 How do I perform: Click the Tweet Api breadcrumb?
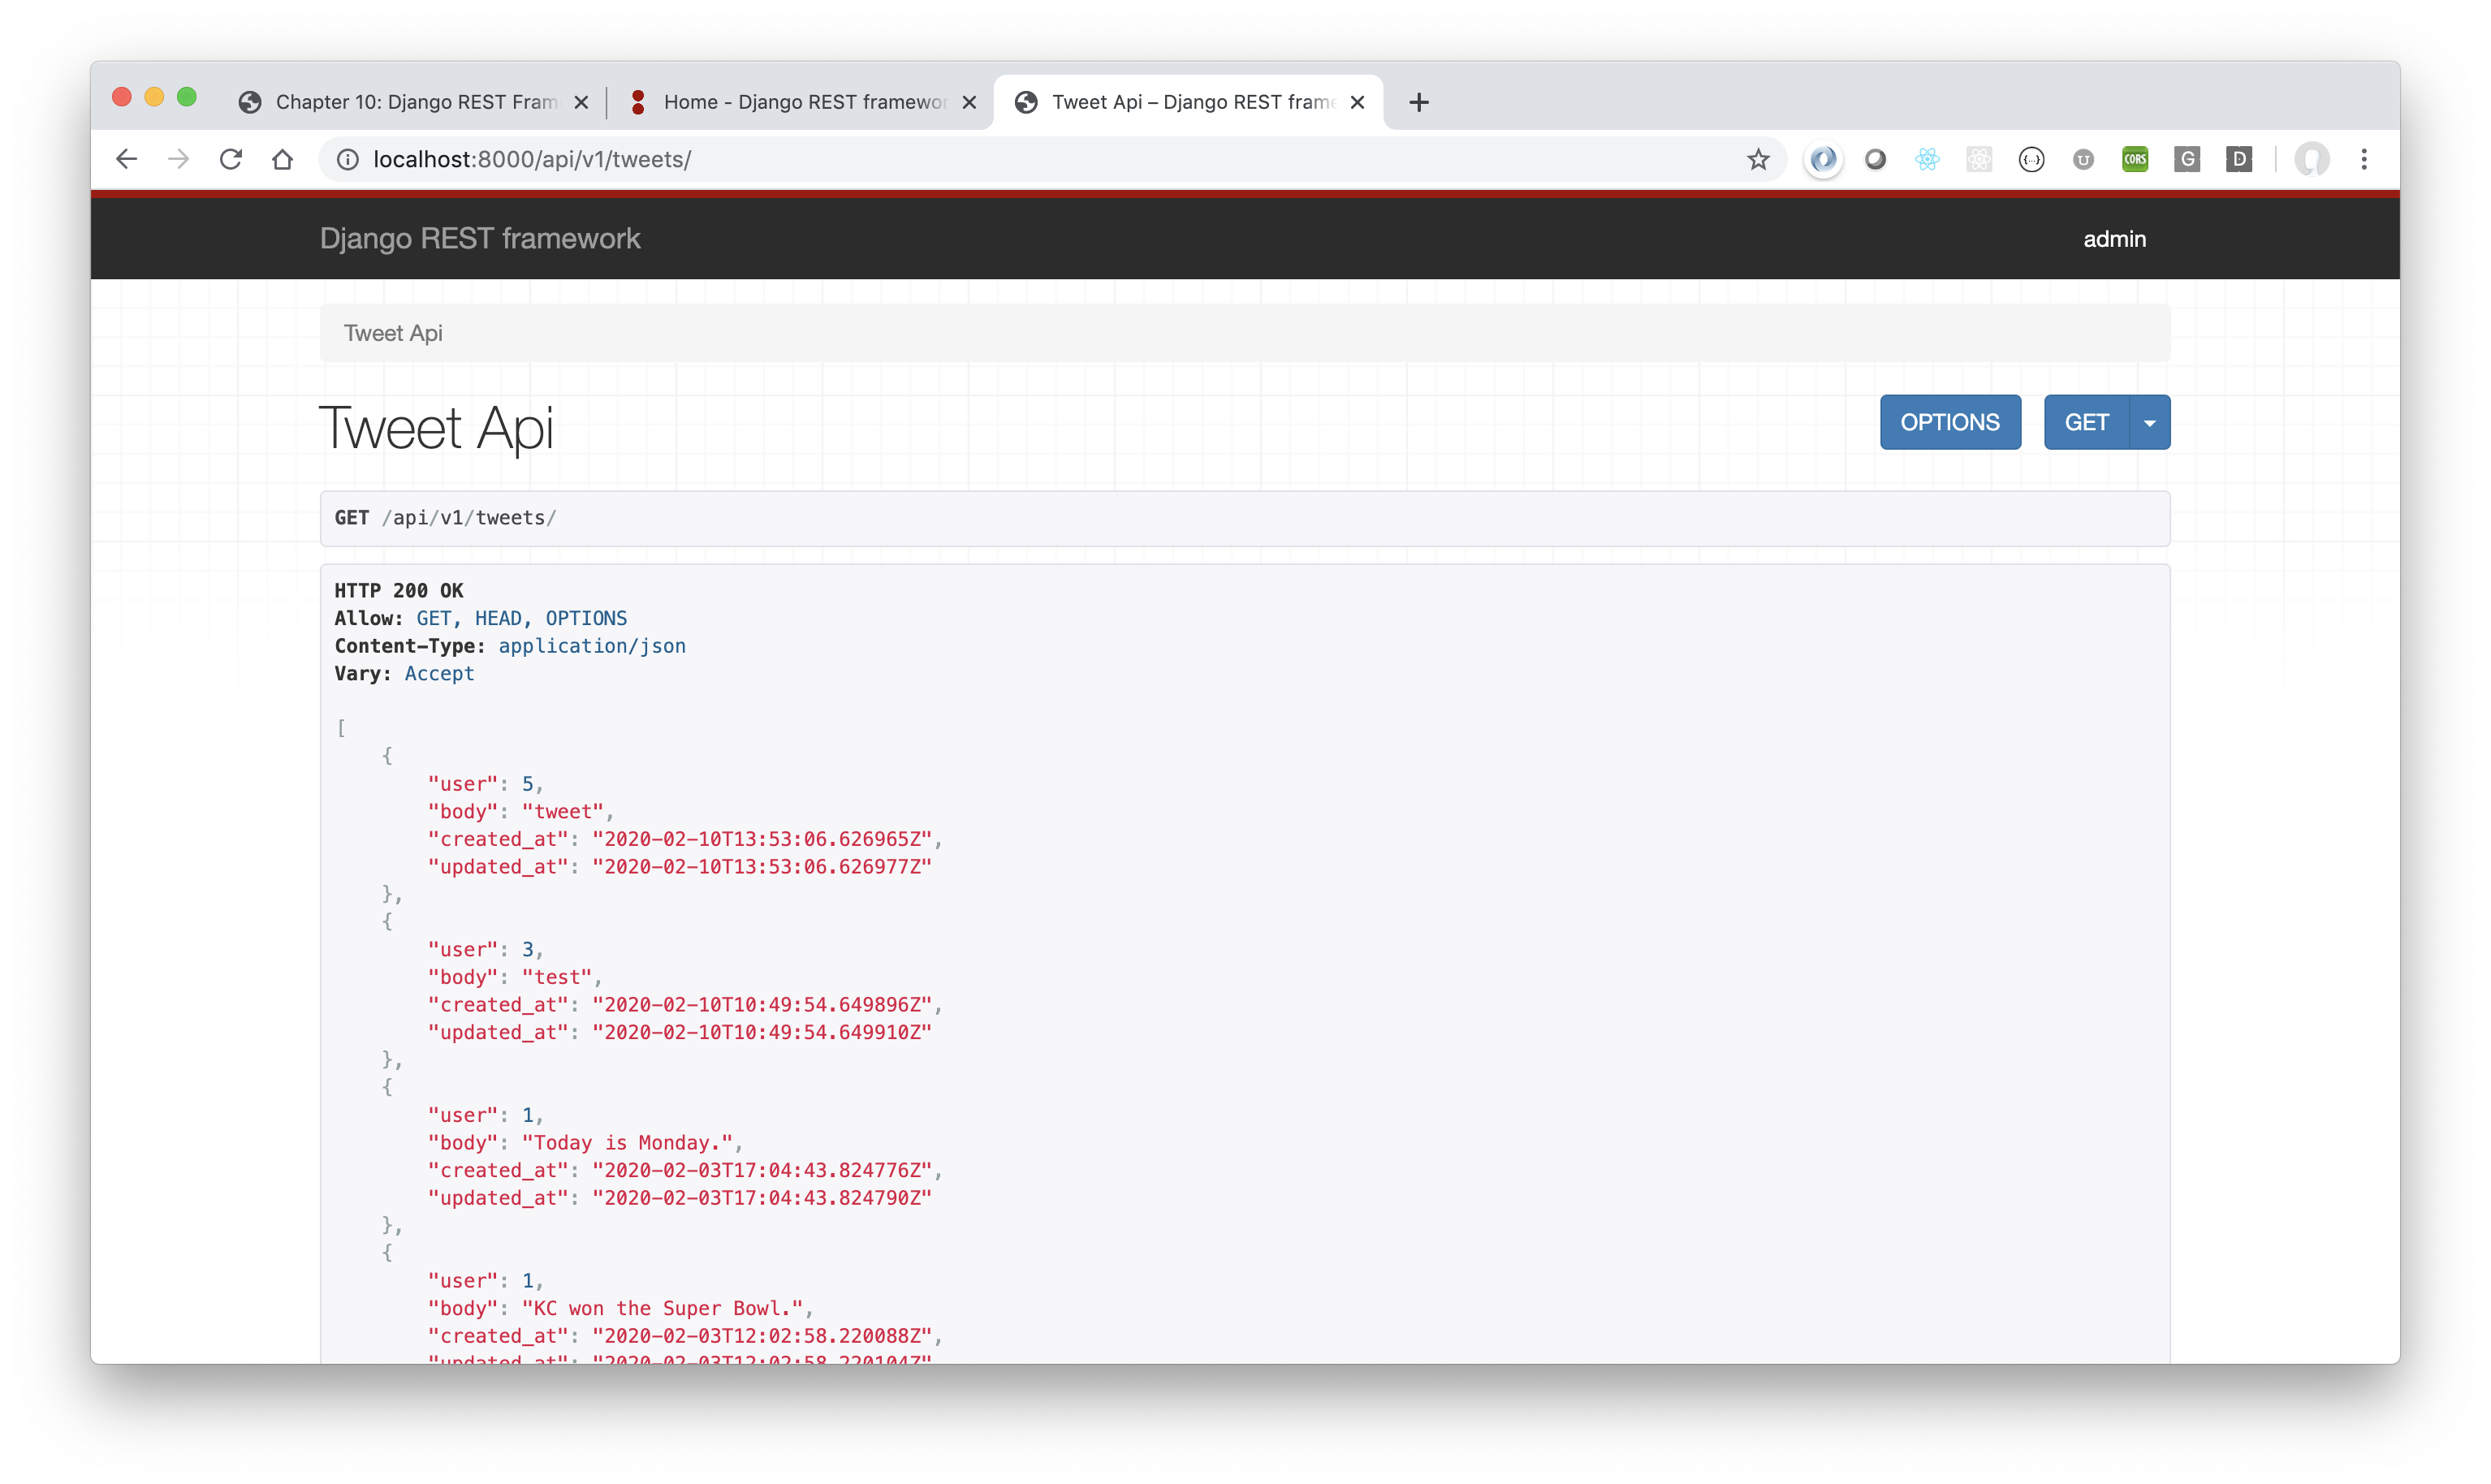tap(393, 333)
